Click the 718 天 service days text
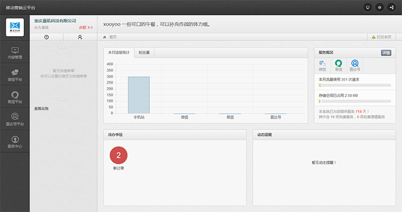This screenshot has height=212, width=402. pyautogui.click(x=361, y=112)
